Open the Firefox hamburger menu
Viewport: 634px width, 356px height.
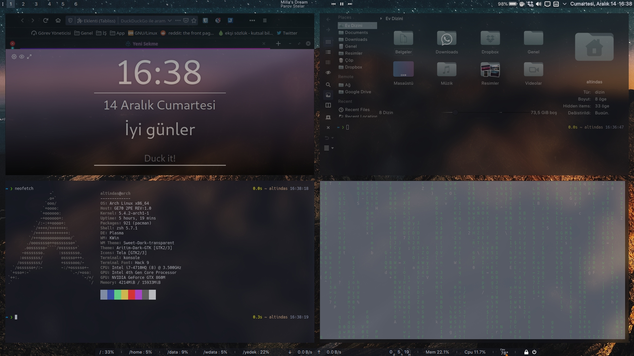[x=264, y=20]
